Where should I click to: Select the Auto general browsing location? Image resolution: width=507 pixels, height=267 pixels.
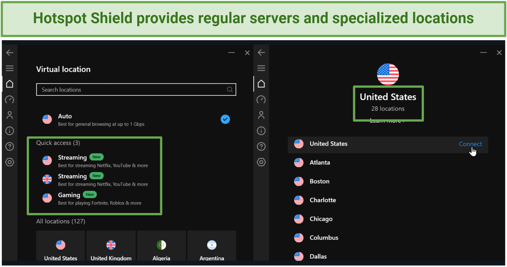click(x=136, y=120)
